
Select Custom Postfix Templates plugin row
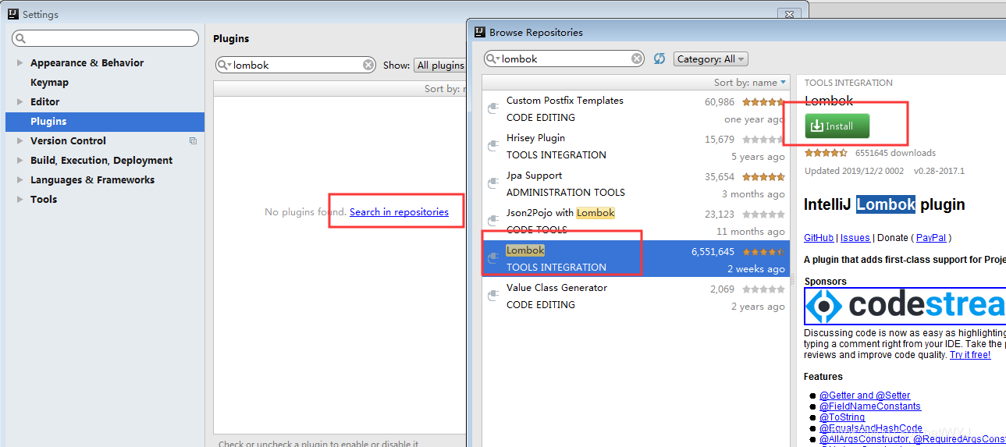635,108
